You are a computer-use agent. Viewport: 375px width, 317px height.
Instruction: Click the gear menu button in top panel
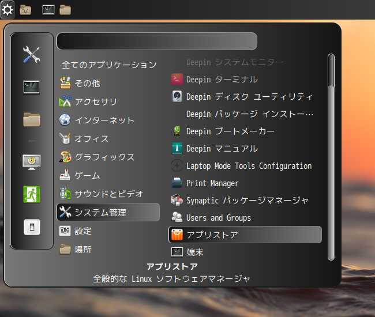pos(7,10)
